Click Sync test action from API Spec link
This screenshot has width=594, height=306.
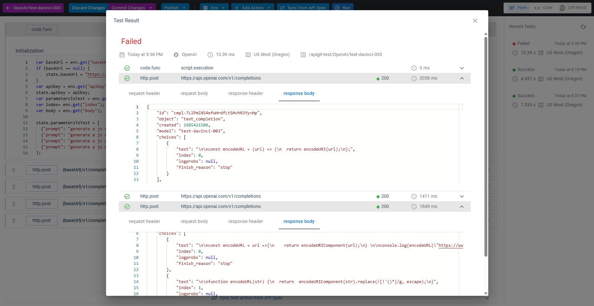[251, 298]
